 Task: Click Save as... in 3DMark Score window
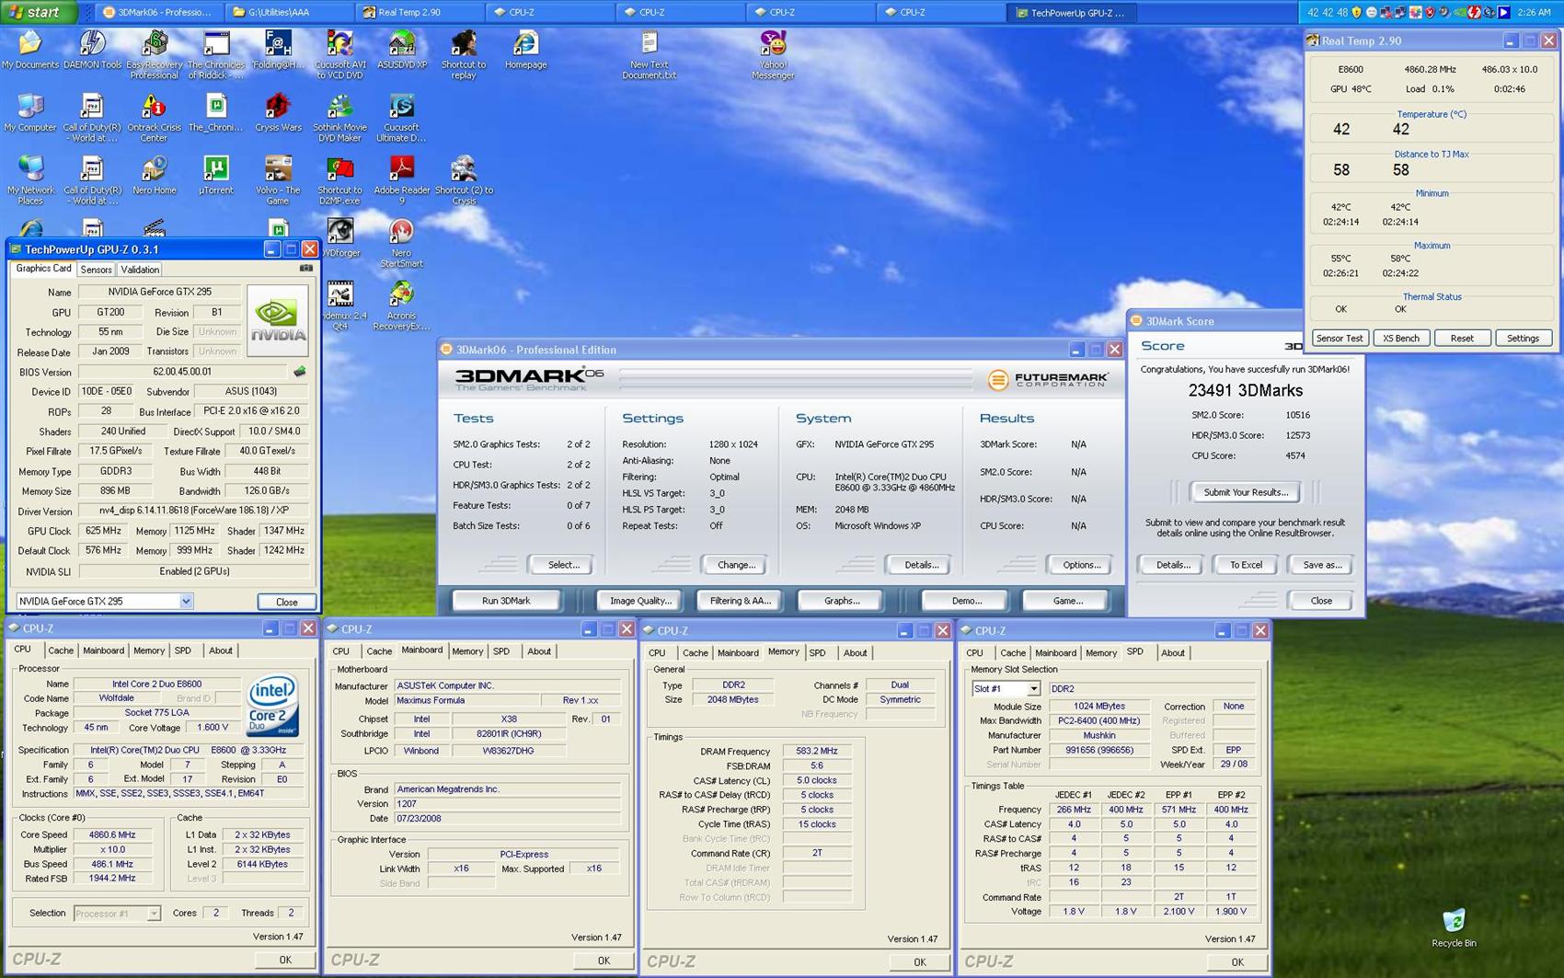pyautogui.click(x=1322, y=565)
